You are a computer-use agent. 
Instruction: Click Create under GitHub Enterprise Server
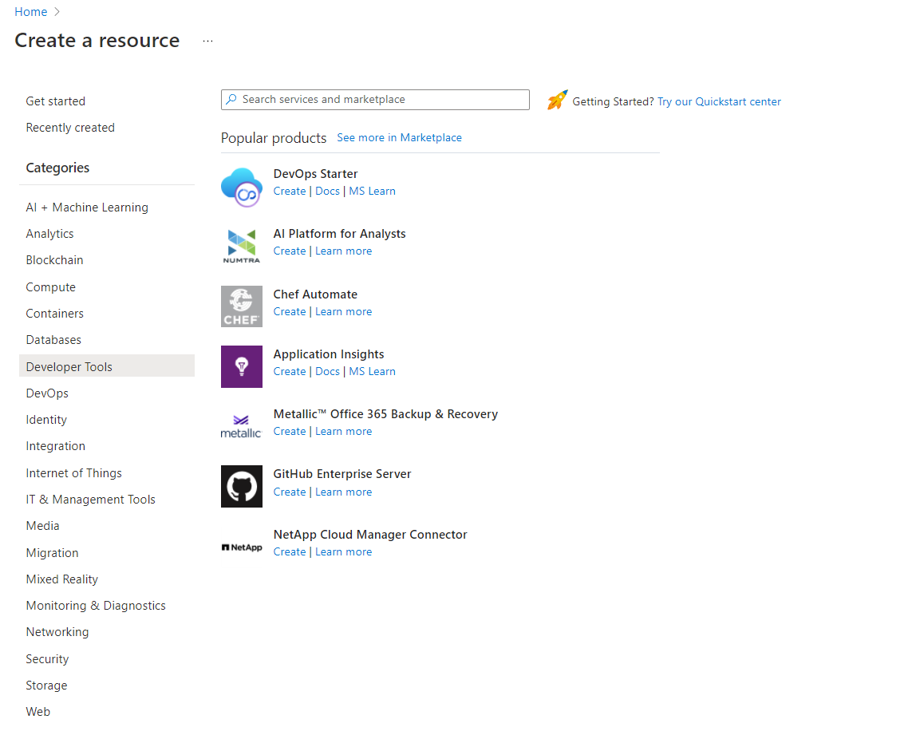[290, 492]
